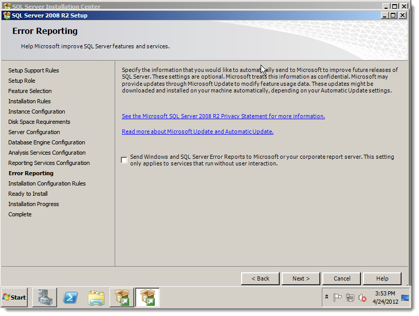Screen dimensions: 419x316
Task: Open the muted volume tray icon
Action: coord(362,297)
